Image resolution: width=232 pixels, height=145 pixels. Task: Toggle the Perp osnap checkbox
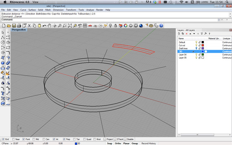pos(64,139)
